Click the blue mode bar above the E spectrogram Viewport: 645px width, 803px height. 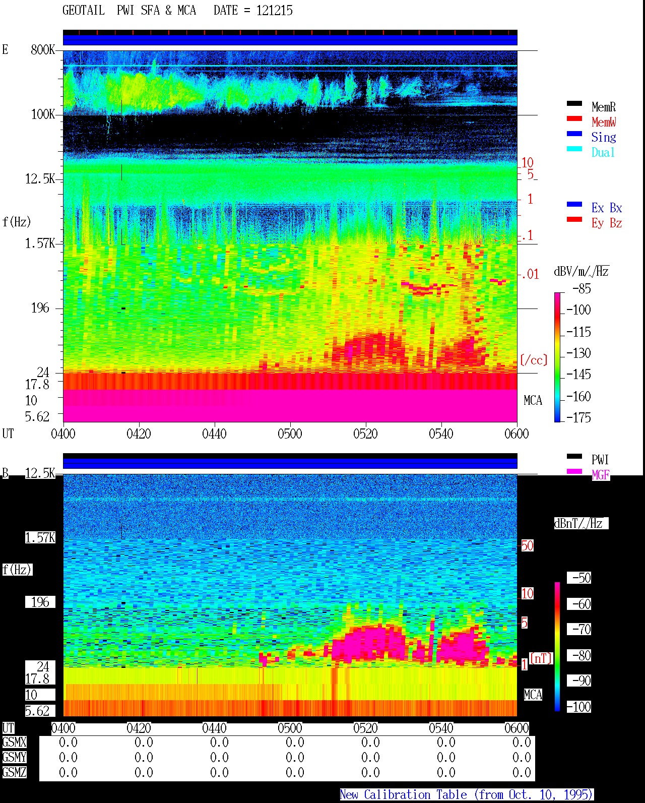point(290,40)
